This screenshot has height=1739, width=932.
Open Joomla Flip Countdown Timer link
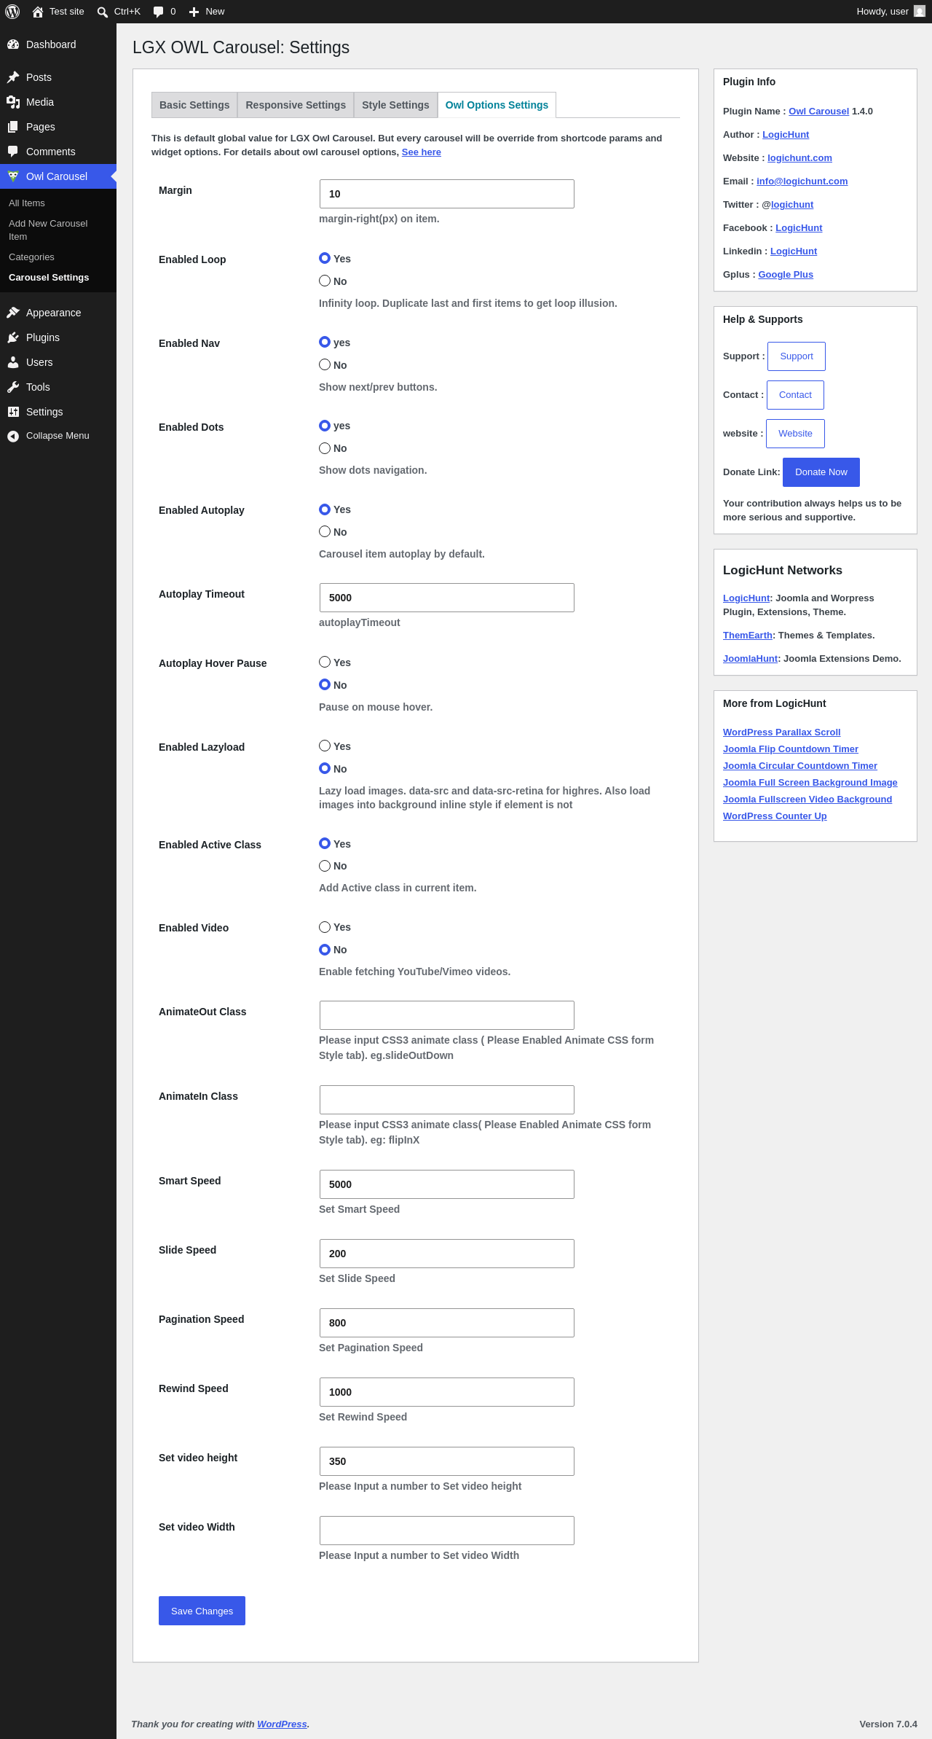(791, 749)
